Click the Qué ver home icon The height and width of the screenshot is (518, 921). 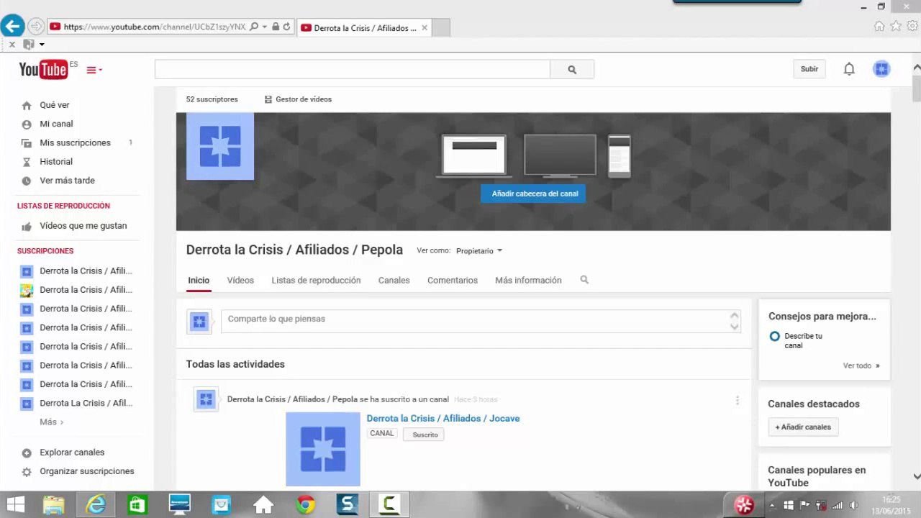click(27, 105)
